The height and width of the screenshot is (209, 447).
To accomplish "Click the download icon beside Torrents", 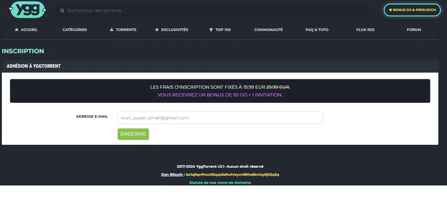I will click(111, 30).
